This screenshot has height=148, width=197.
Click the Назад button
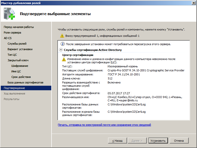pos(117,141)
